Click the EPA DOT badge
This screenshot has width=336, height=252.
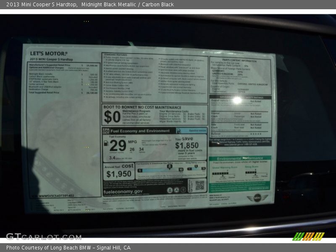pos(105,131)
